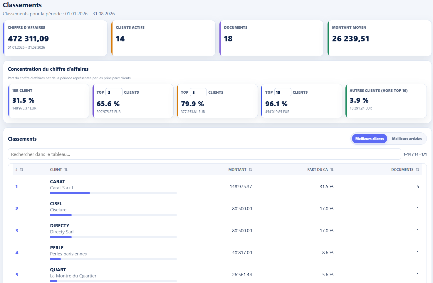Edit the Top 5 clients number field
The image size is (433, 283).
tap(198, 92)
